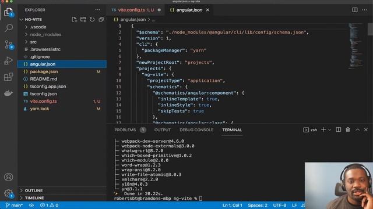Screen dimensions: 373x209
Task: Expand the .vscode folder
Action: click(x=62, y=27)
